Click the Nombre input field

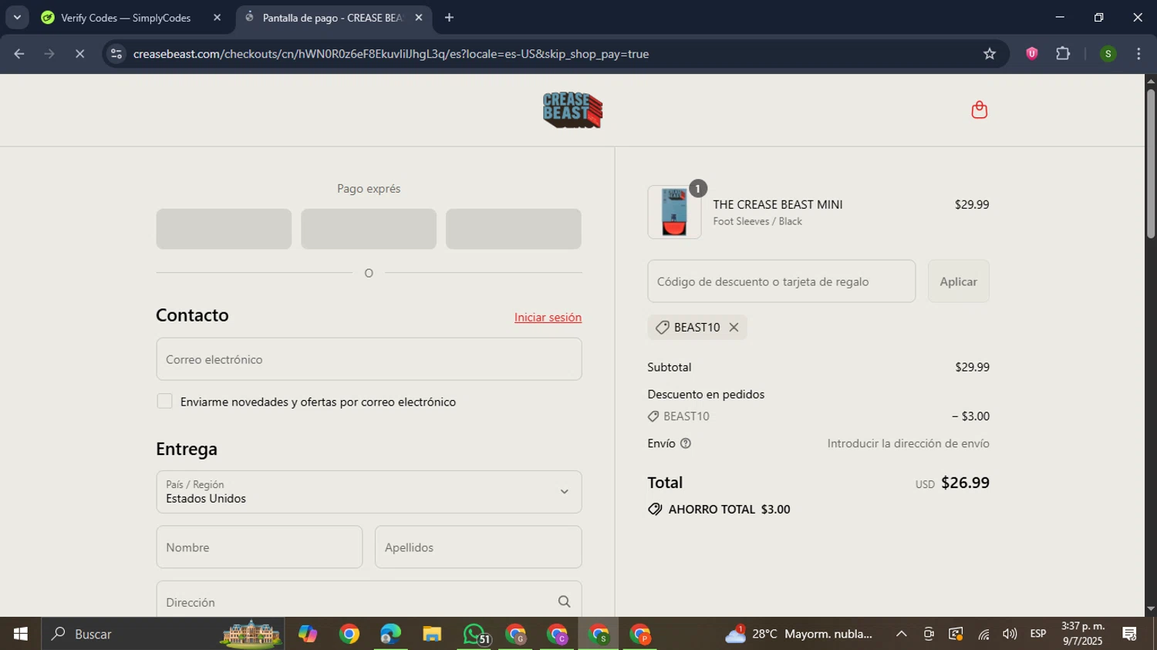(259, 547)
